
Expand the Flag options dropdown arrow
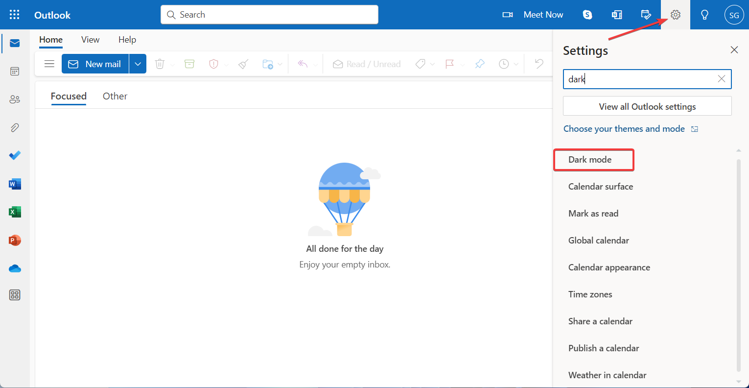point(462,64)
